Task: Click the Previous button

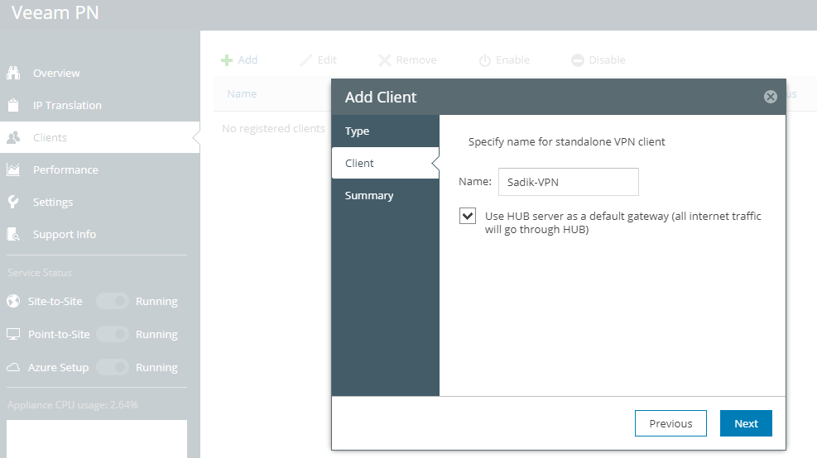Action: (x=670, y=423)
